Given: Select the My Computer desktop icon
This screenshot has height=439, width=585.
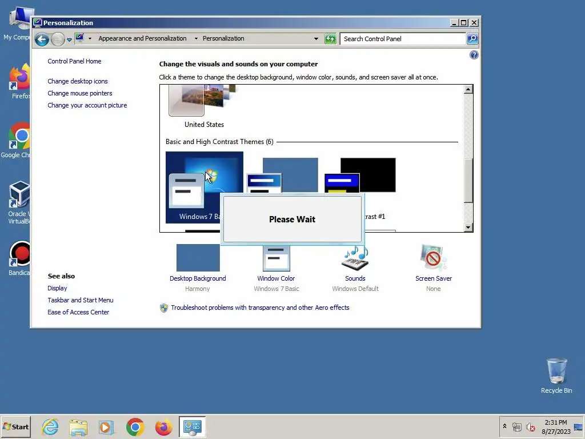Looking at the screenshot, I should [x=17, y=23].
